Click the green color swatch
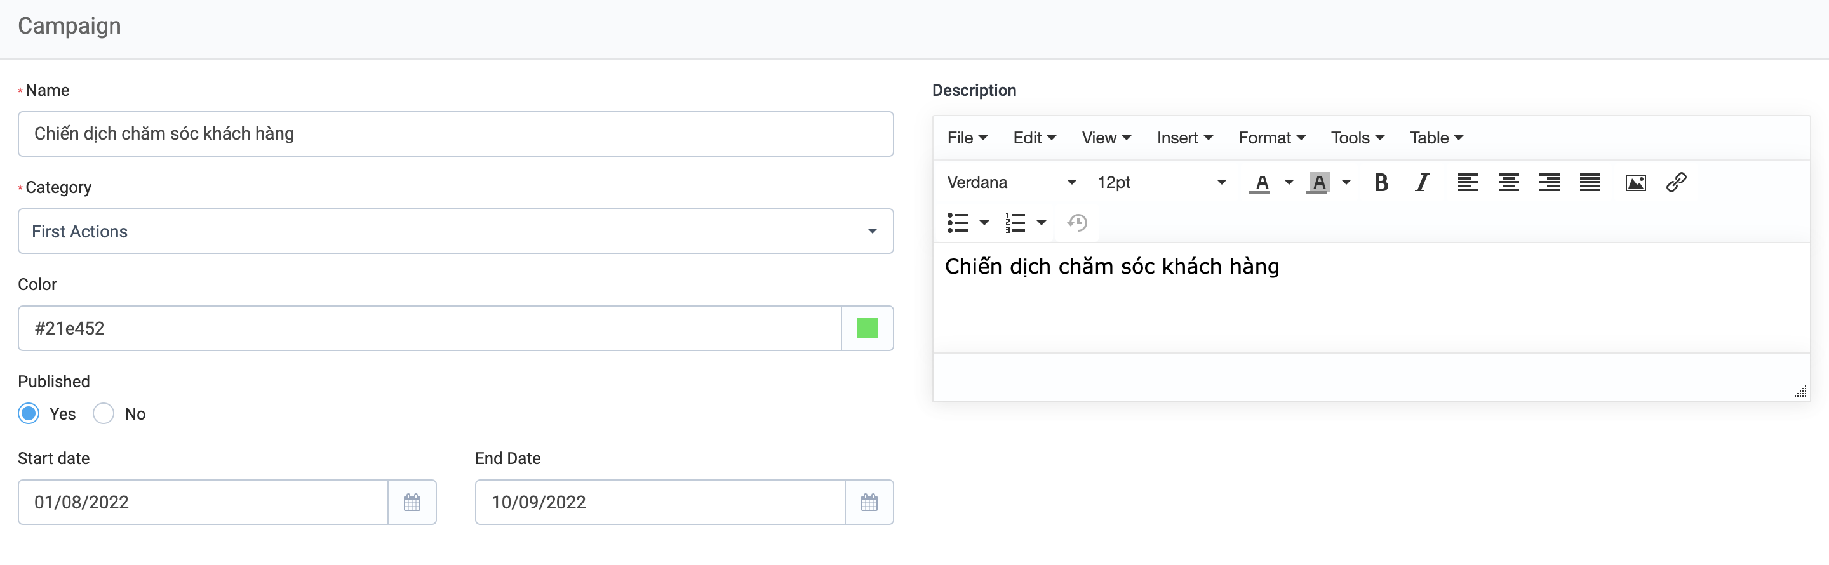 (867, 329)
